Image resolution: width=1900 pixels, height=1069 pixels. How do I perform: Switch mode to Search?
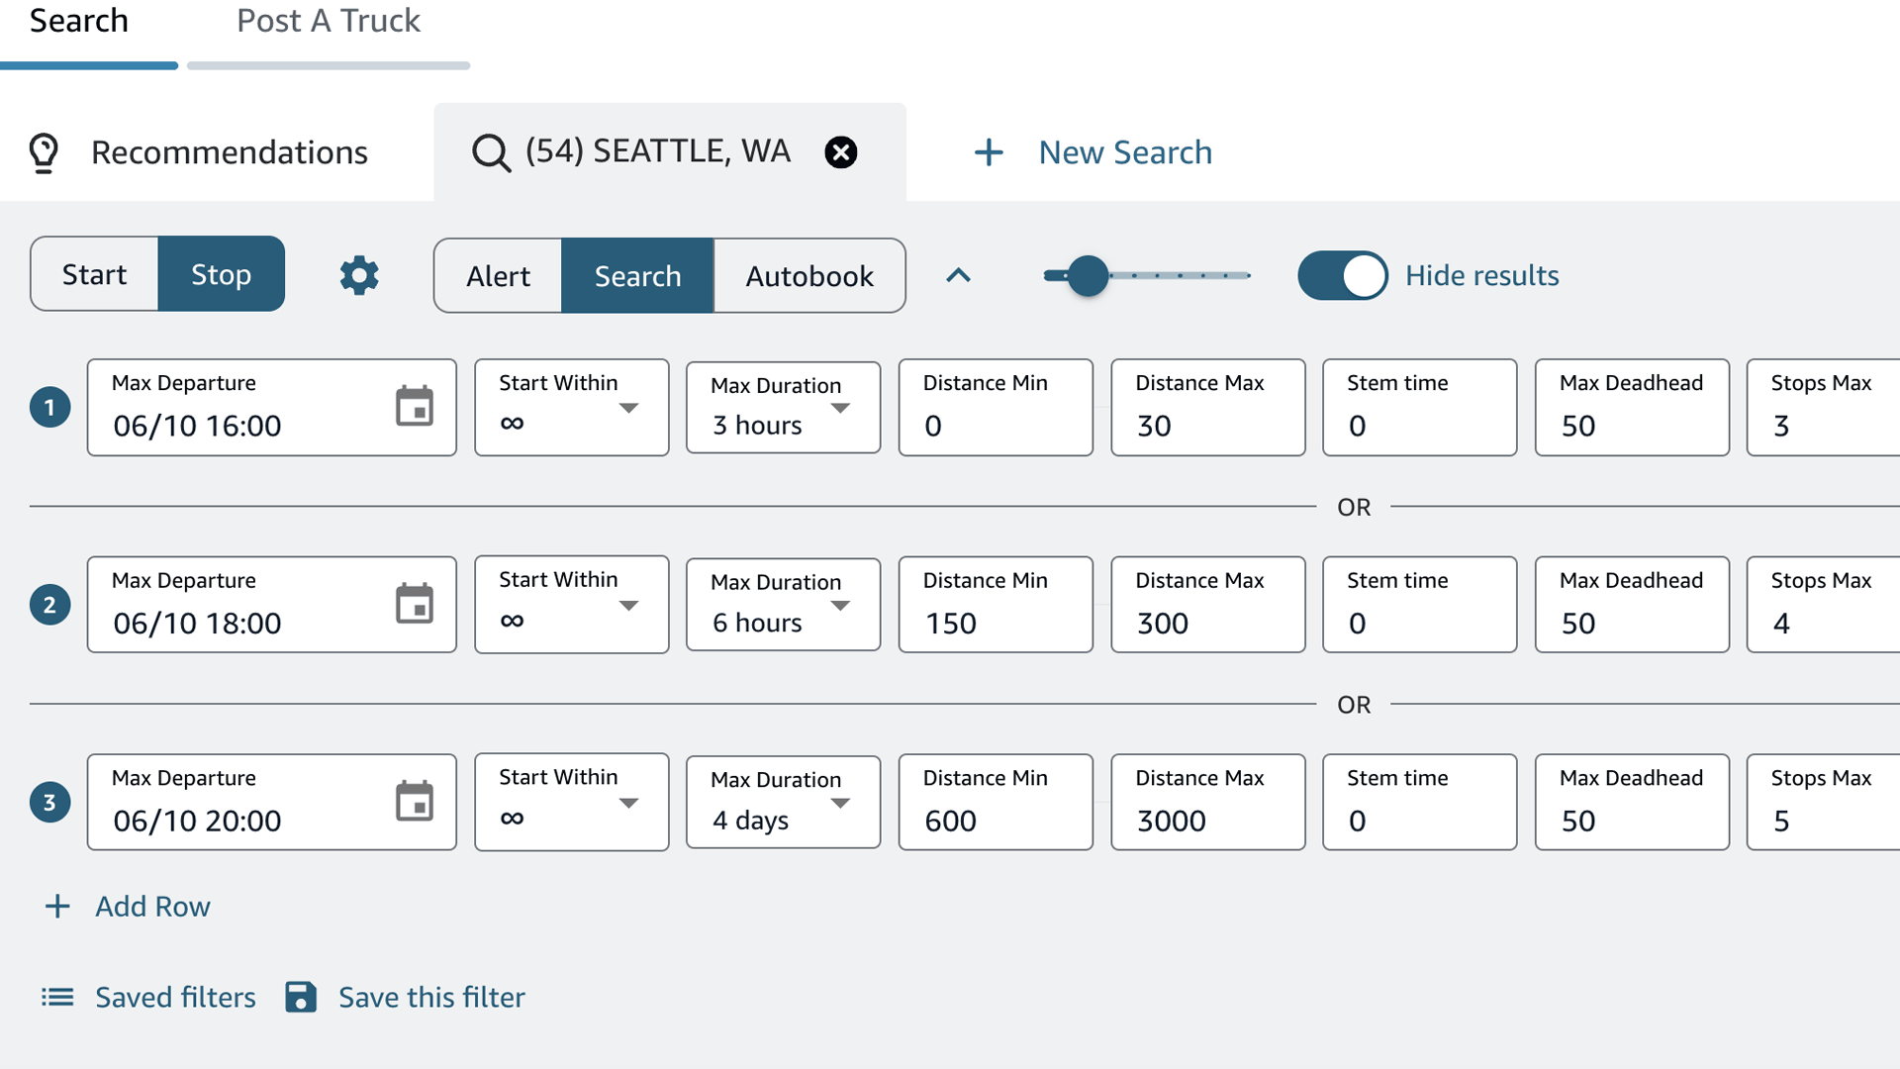637,275
